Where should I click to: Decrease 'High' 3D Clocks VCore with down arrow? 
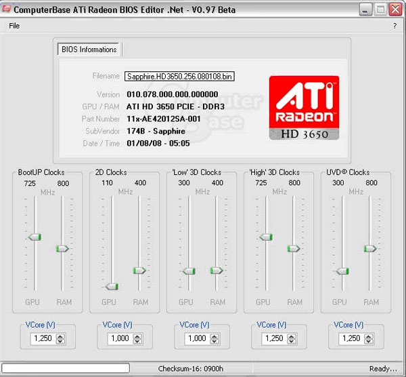tap(292, 341)
